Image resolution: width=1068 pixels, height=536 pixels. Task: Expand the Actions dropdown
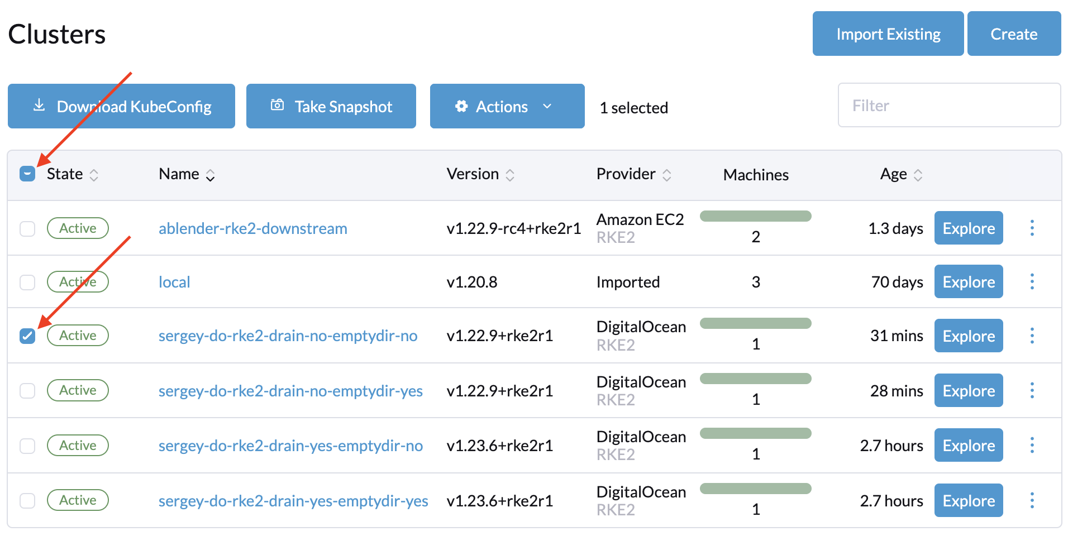coord(507,106)
